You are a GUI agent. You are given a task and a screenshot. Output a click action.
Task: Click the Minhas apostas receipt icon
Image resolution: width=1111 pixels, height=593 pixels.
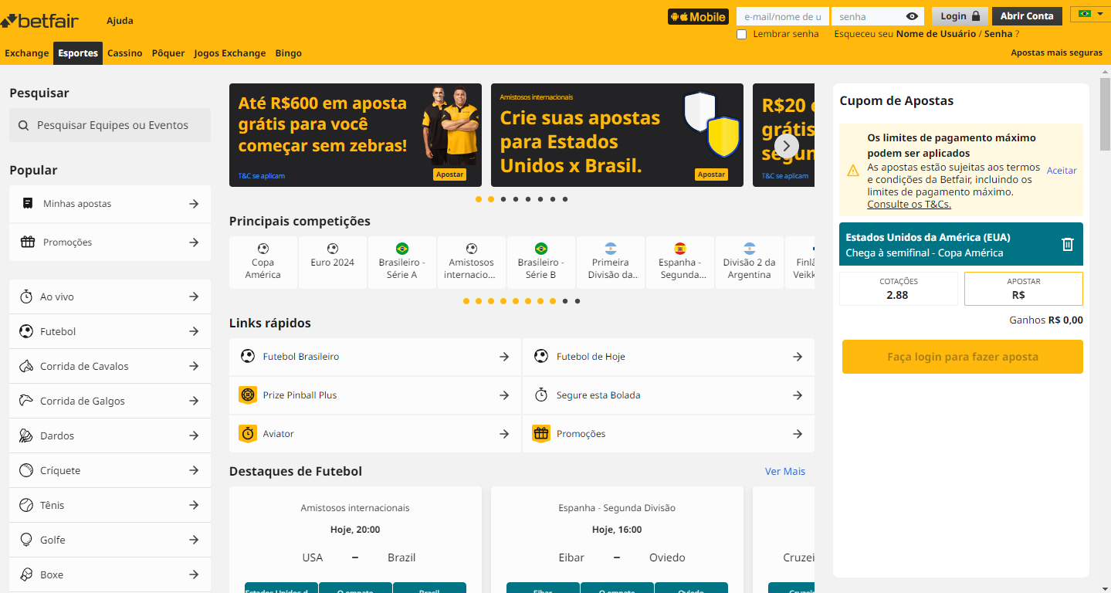28,204
